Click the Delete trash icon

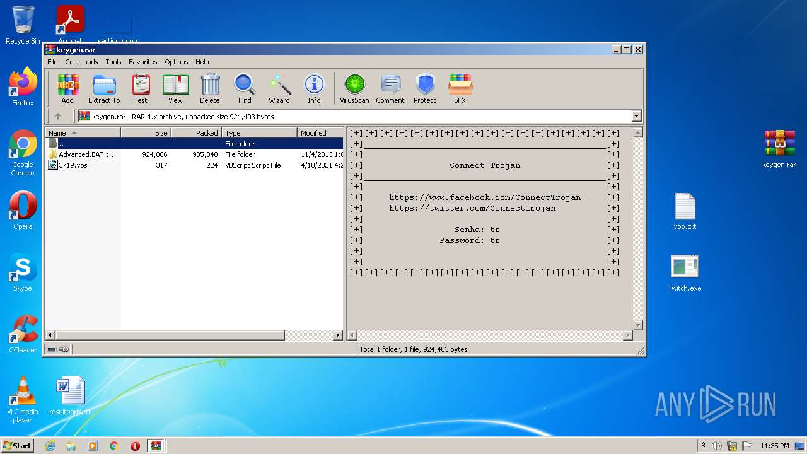(x=210, y=88)
